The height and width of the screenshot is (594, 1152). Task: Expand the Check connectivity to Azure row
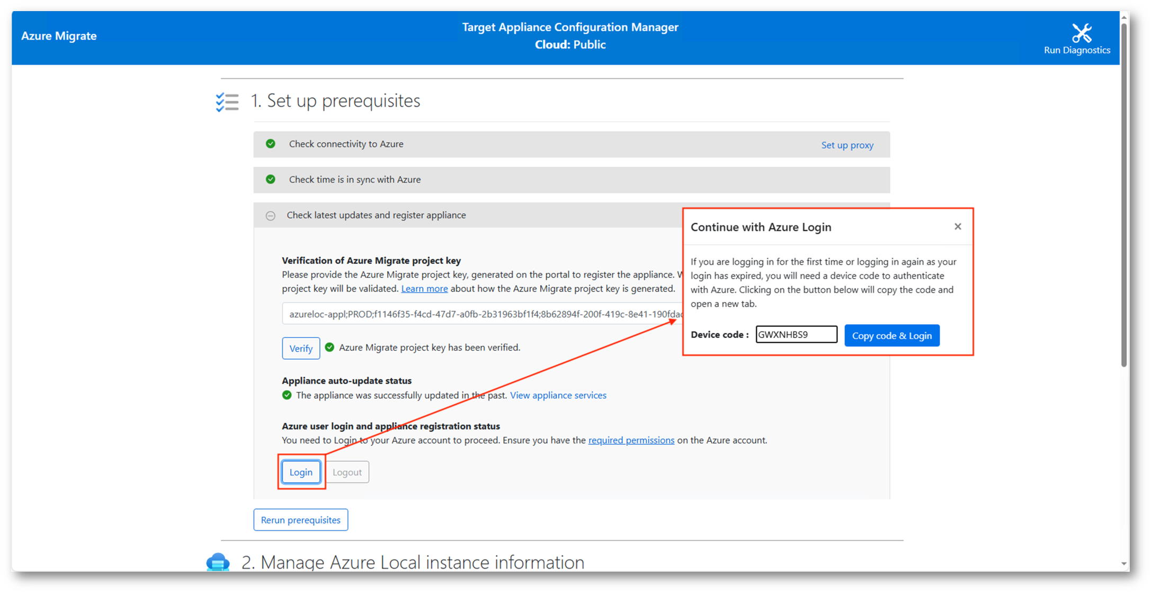pyautogui.click(x=346, y=144)
